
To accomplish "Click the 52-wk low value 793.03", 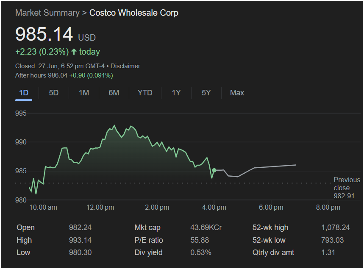I will click(x=332, y=240).
